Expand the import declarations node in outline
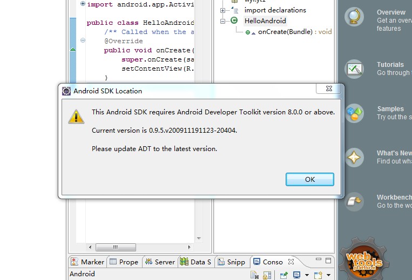 tap(222, 10)
